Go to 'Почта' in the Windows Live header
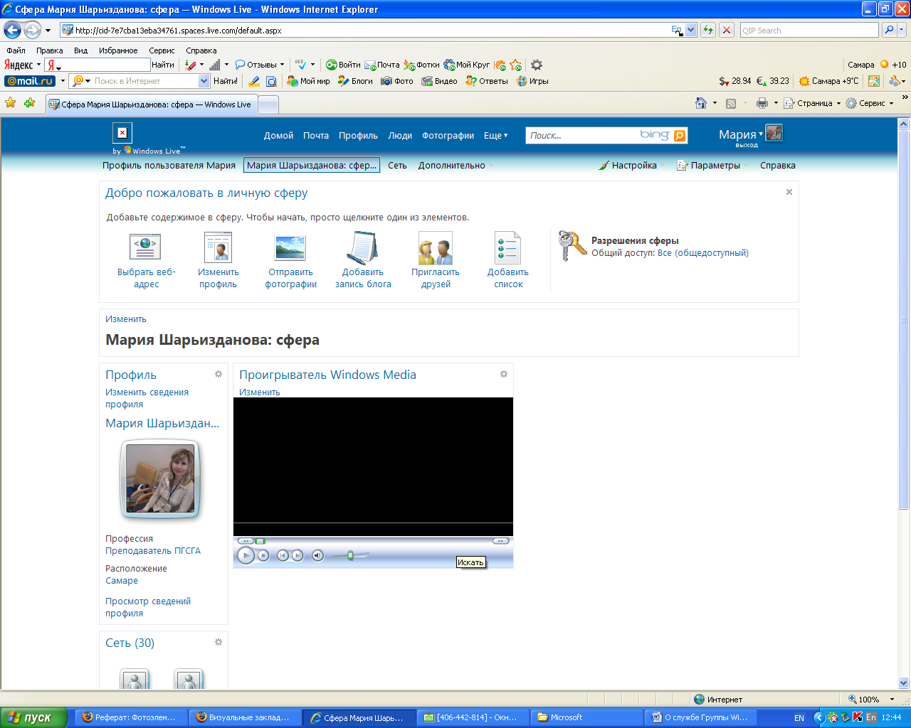This screenshot has width=911, height=728. click(316, 135)
